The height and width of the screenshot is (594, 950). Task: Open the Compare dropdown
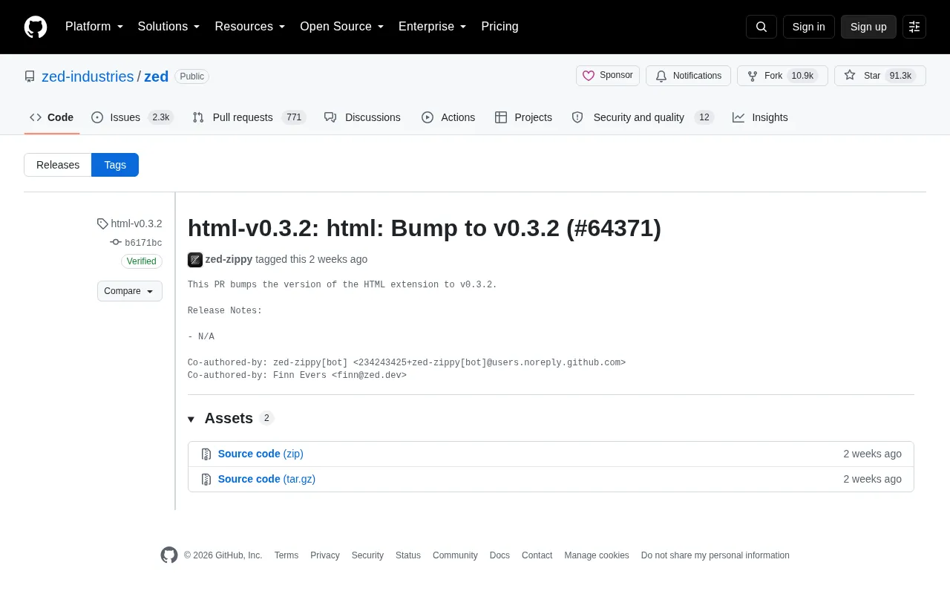[x=130, y=291]
